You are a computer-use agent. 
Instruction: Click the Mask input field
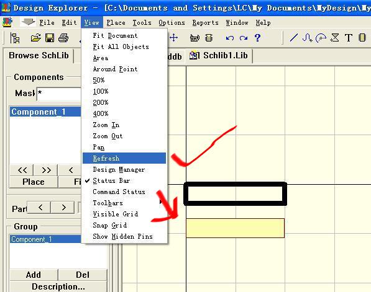59,94
